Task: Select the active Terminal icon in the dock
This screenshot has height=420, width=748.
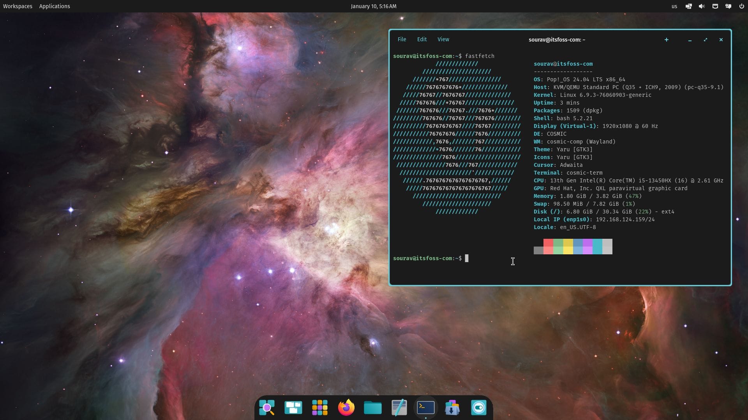Action: point(426,408)
